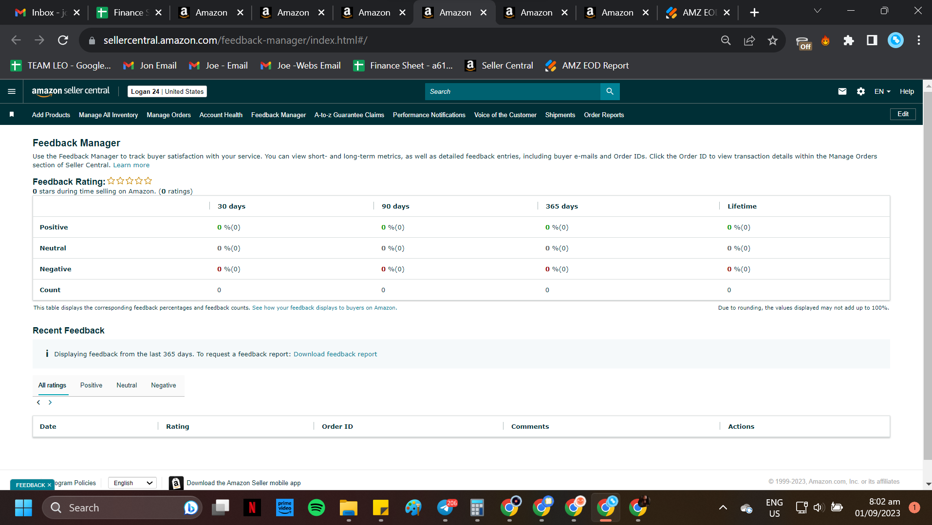Screen dimensions: 932x525
Task: Open A-to-z Guarantee Claims menu item
Action: (x=349, y=115)
